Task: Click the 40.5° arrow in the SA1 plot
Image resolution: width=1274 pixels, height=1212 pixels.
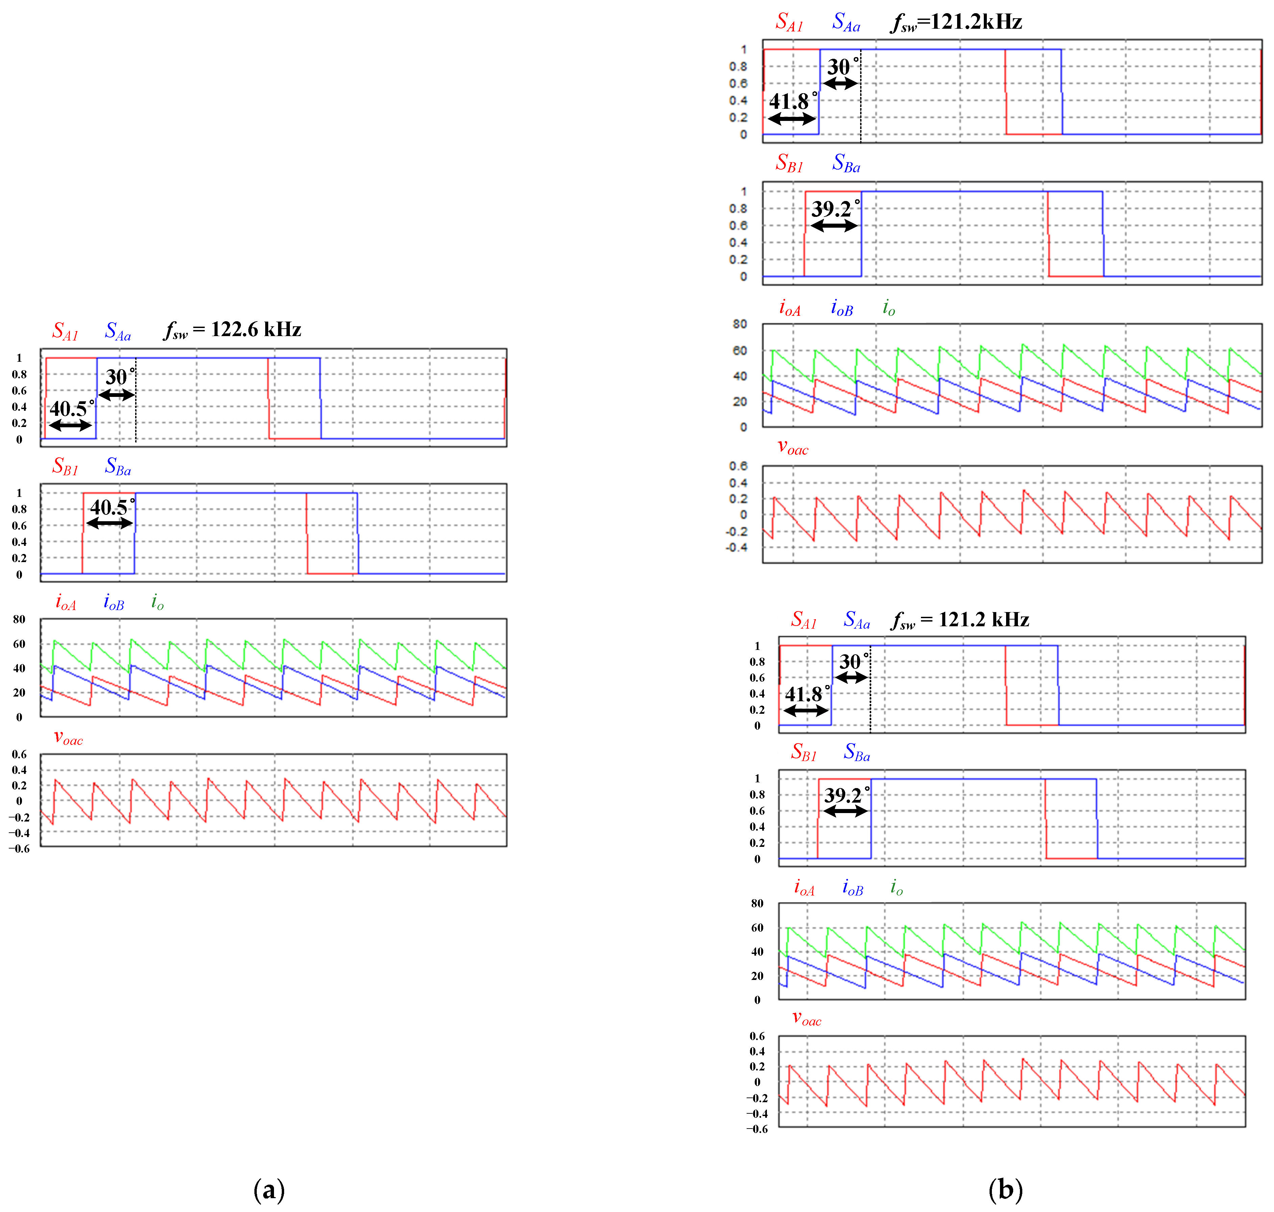Action: [70, 425]
